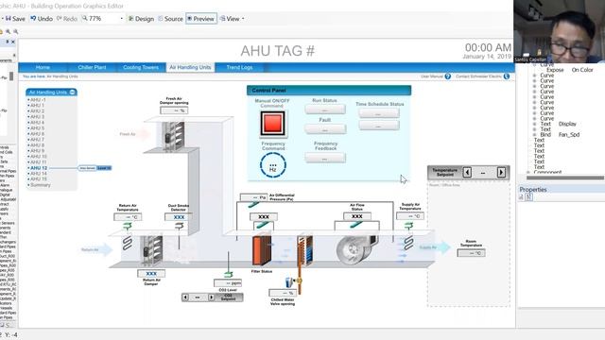Expand the Bind Fan_Spd tree node
The height and width of the screenshot is (340, 605).
coord(535,135)
